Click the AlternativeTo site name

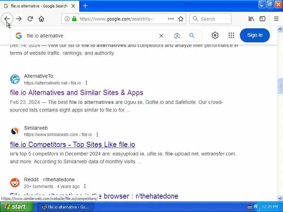click(x=39, y=76)
